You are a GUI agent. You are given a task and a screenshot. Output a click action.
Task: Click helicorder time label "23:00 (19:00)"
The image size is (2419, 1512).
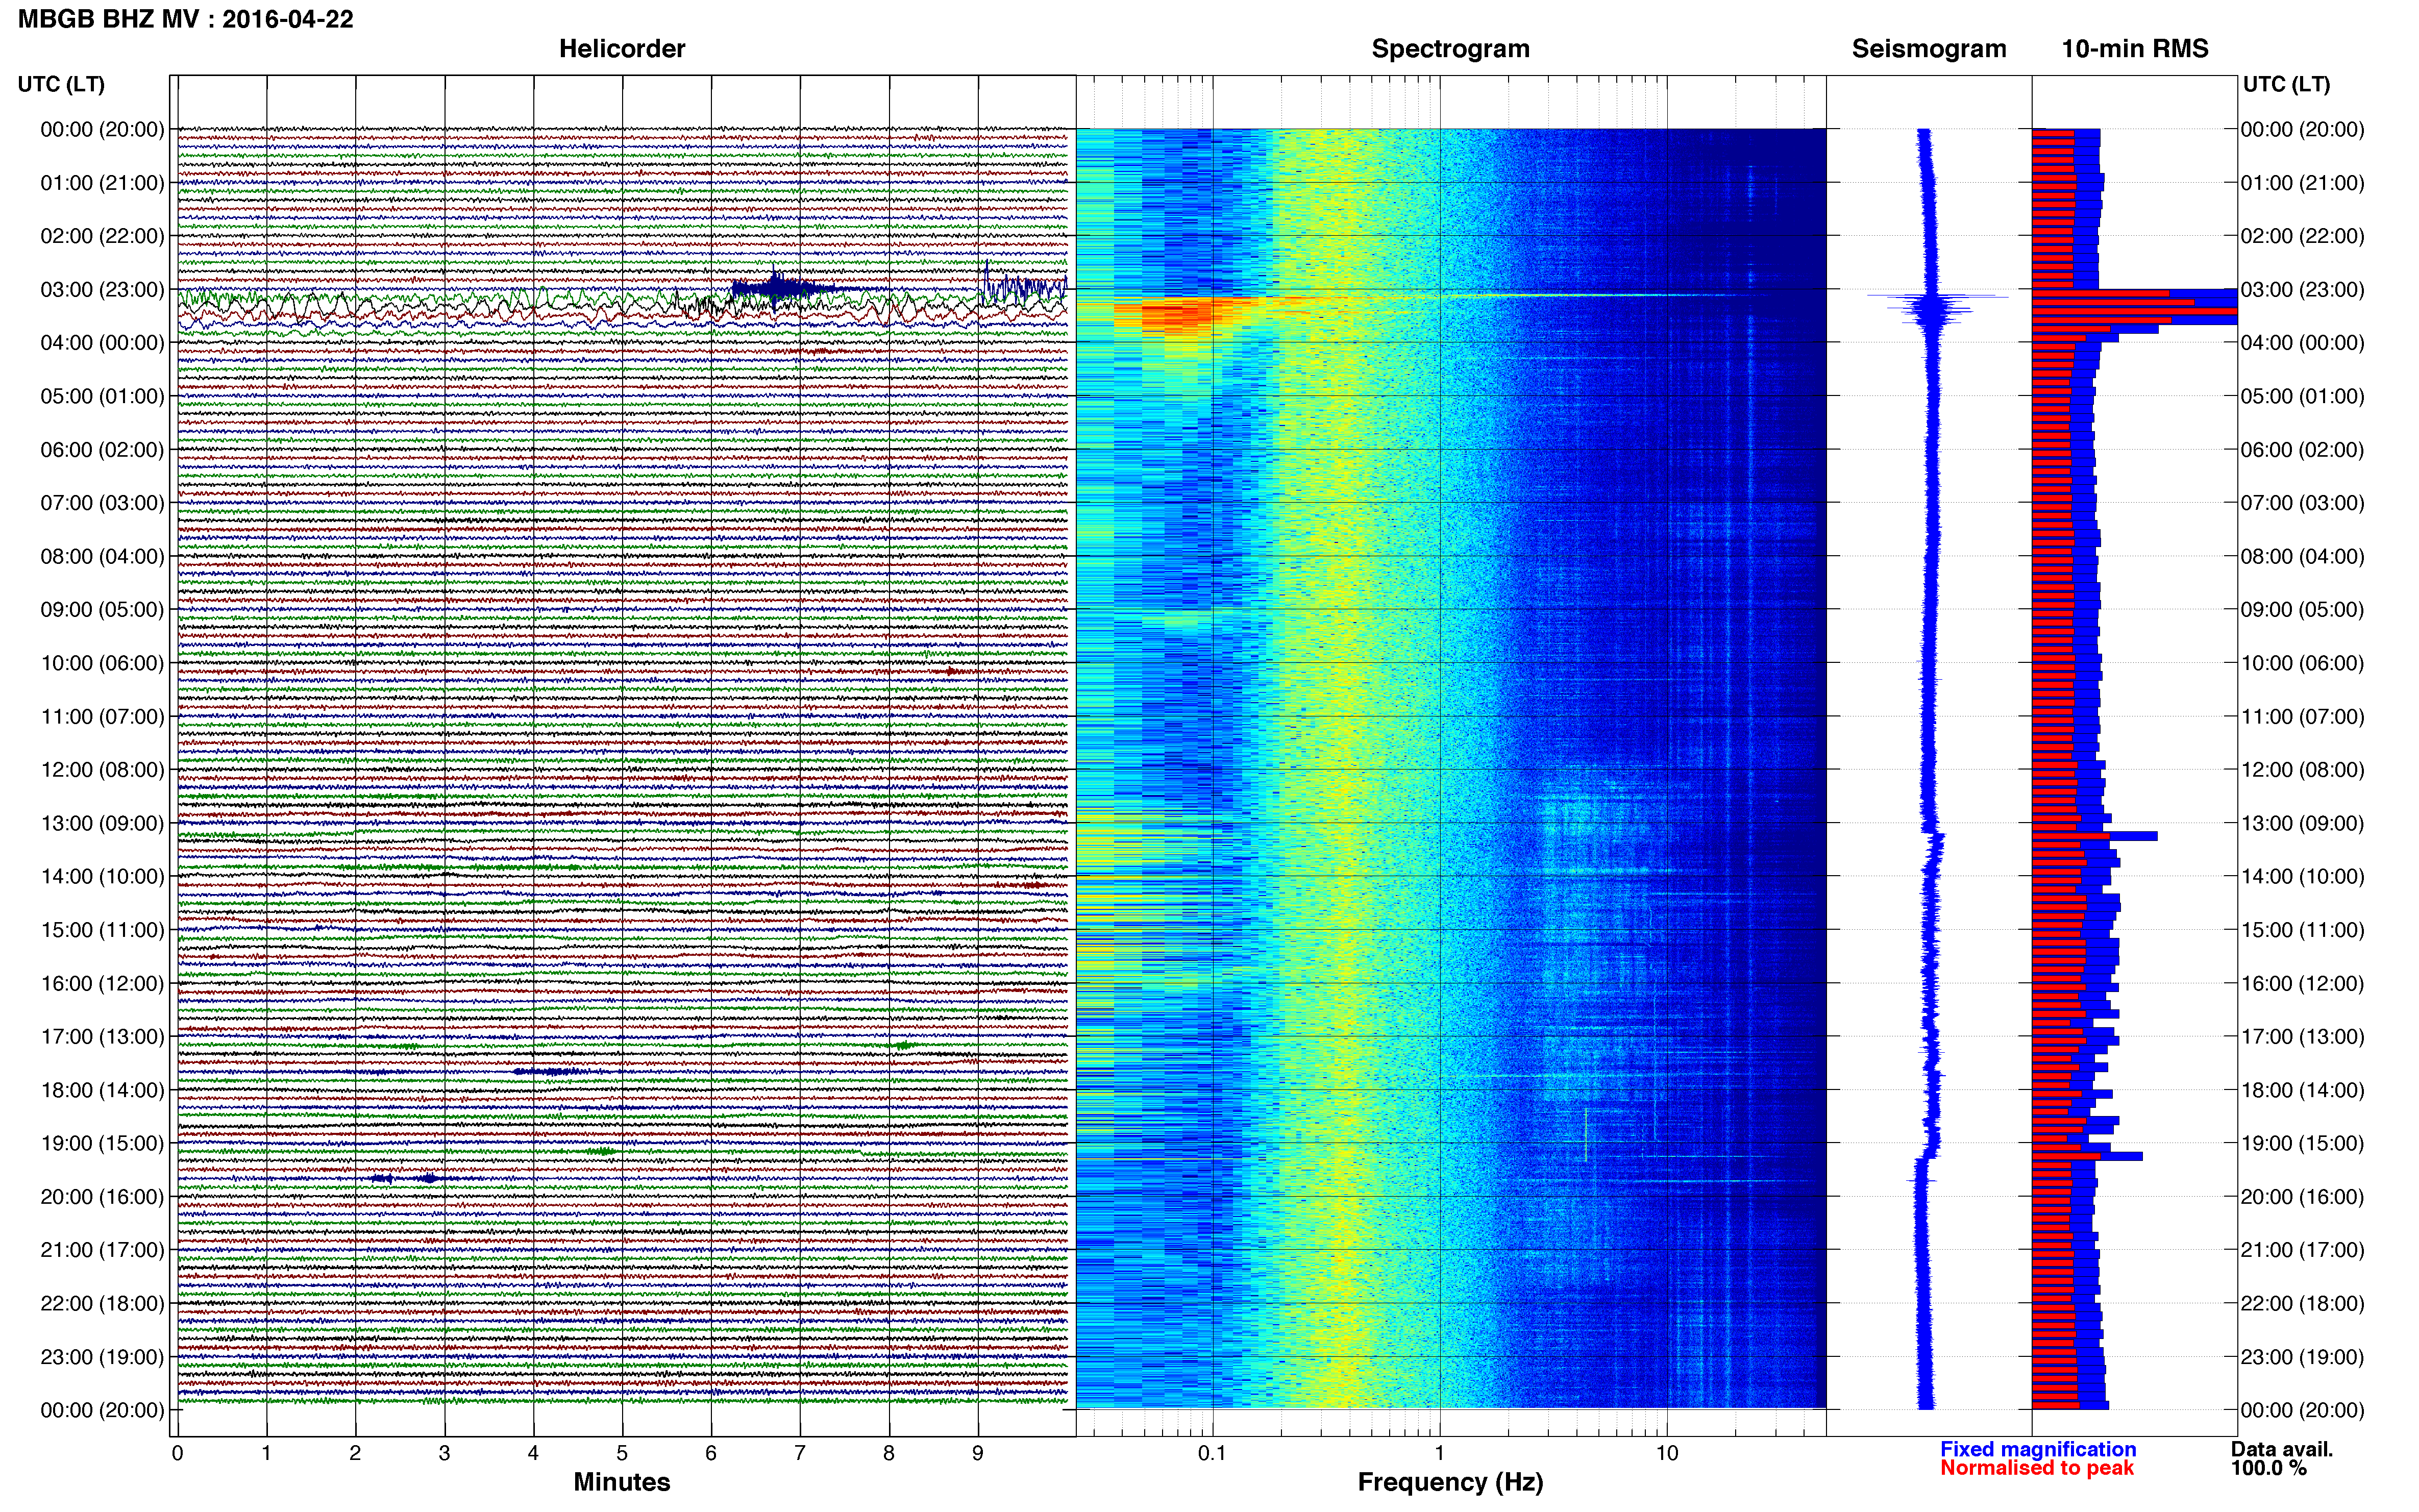tap(102, 1357)
